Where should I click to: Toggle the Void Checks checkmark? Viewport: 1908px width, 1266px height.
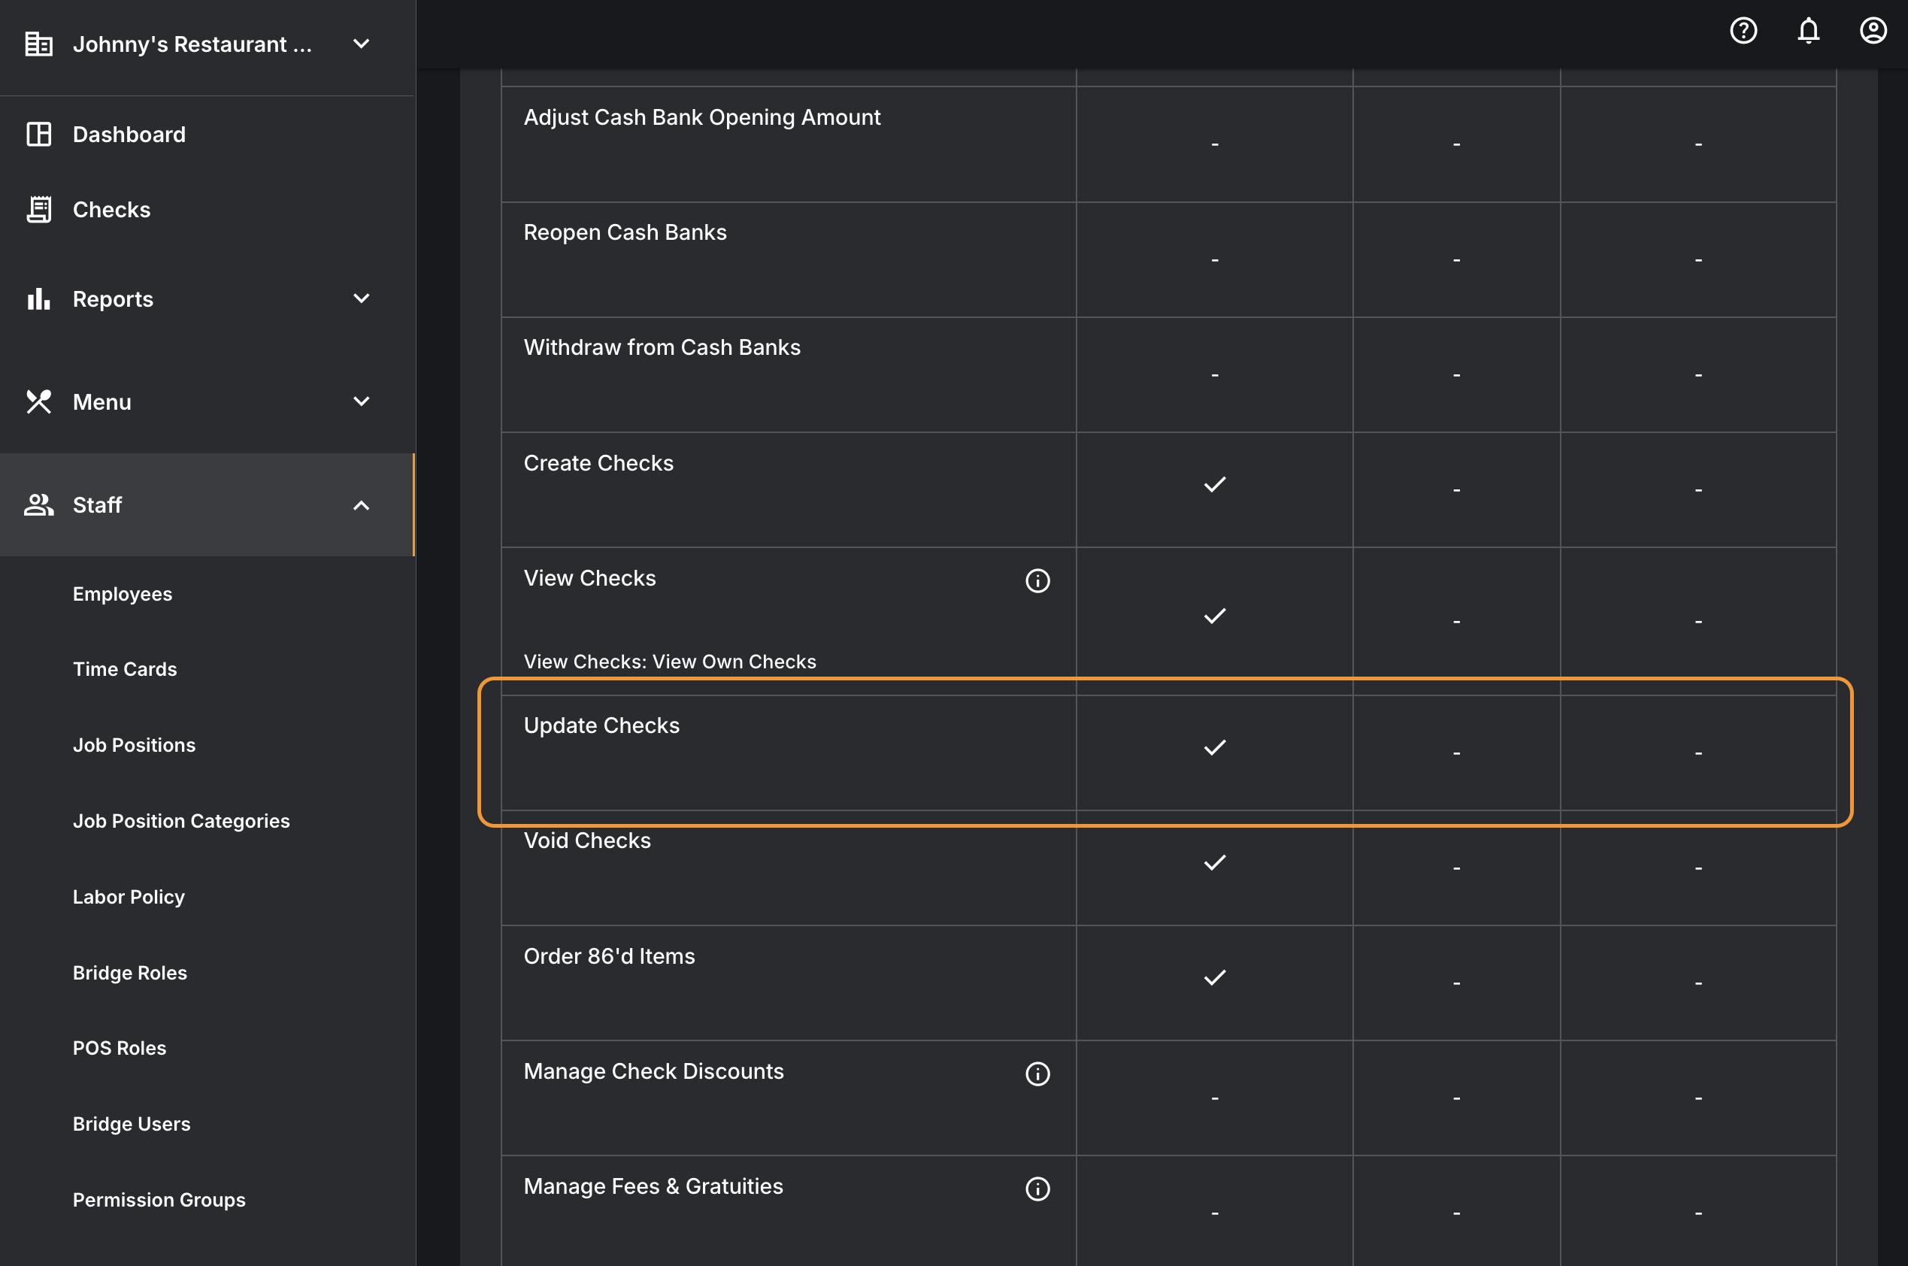[1214, 863]
